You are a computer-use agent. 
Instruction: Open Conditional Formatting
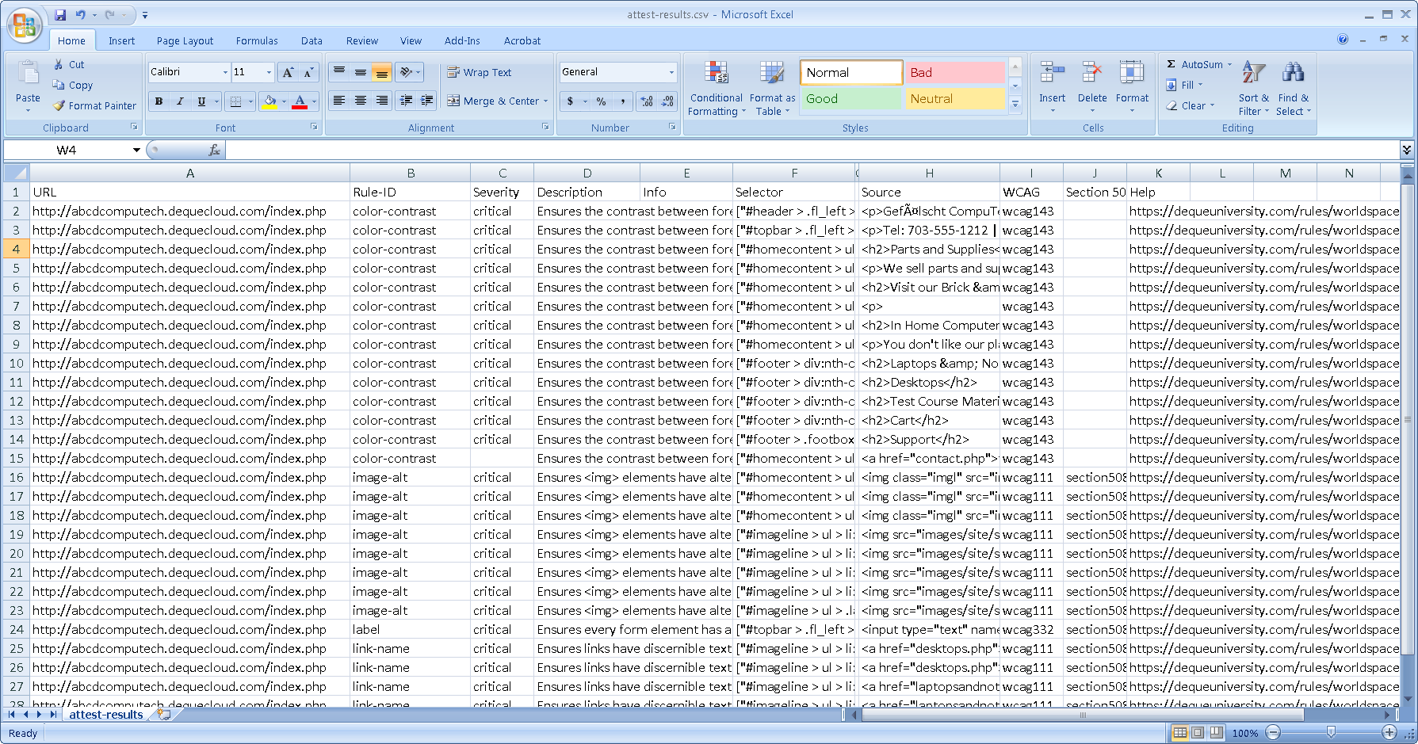[717, 88]
